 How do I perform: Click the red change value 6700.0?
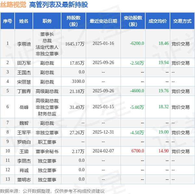coord(138,151)
